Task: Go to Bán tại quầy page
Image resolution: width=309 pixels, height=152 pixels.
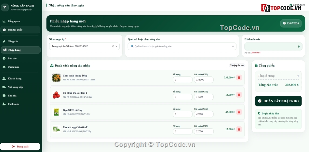Action: tap(20, 30)
